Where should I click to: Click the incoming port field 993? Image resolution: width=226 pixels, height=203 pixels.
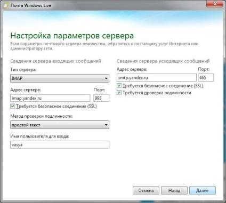click(x=101, y=98)
